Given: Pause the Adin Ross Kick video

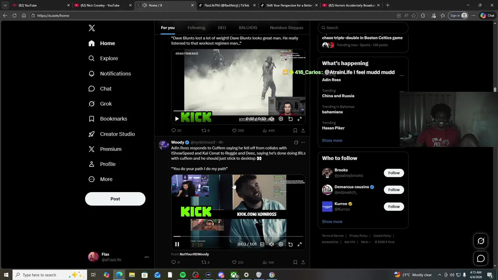Looking at the screenshot, I should (177, 244).
